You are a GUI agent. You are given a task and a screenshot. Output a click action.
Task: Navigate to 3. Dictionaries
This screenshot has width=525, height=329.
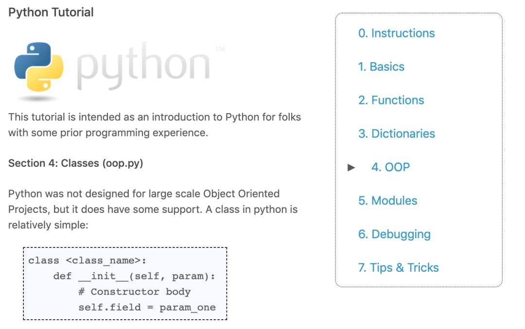point(397,134)
